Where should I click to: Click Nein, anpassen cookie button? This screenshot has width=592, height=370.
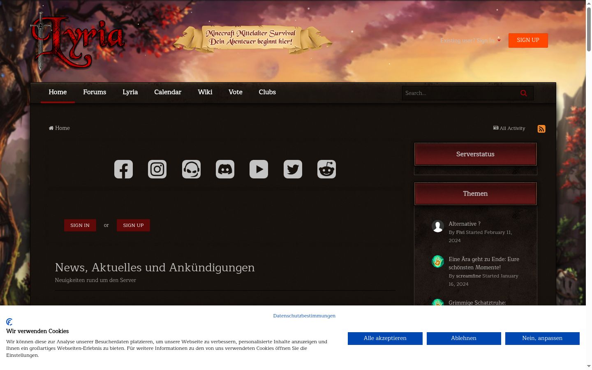(x=542, y=338)
